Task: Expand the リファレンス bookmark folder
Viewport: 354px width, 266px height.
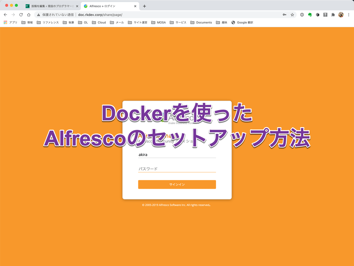Action: tap(47, 22)
